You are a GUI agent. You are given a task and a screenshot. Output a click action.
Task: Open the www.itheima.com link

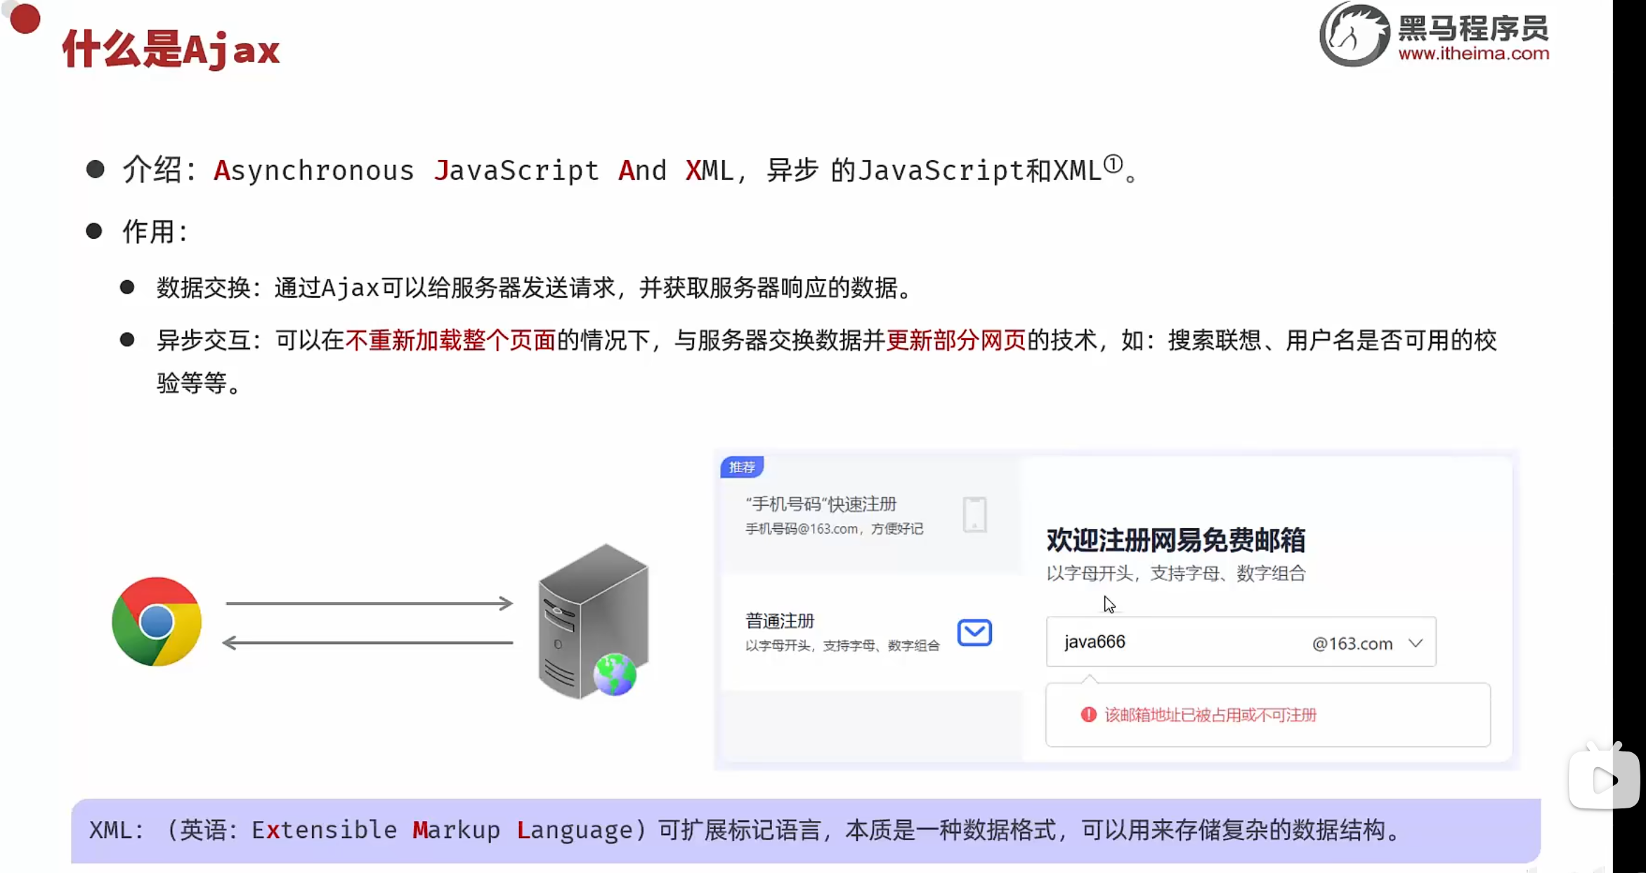pos(1473,54)
